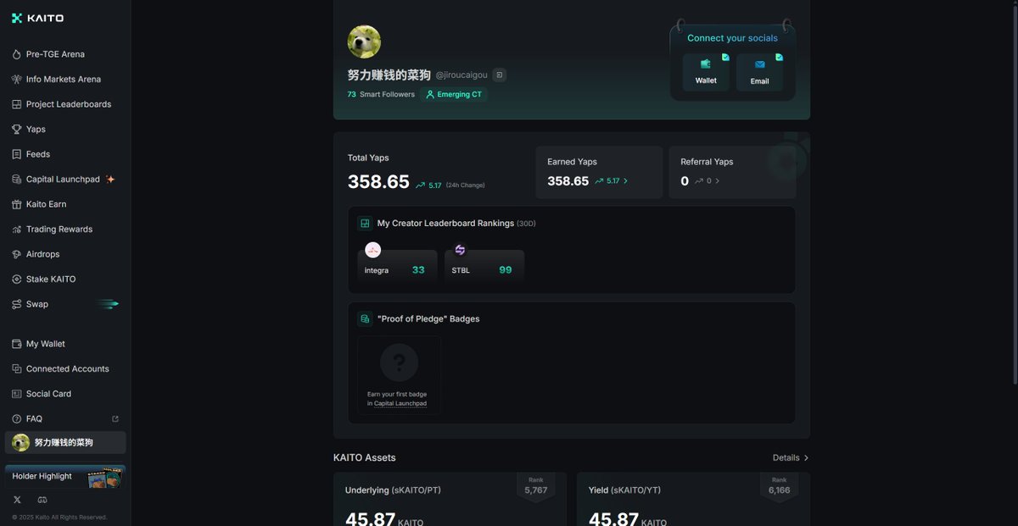This screenshot has height=526, width=1018.
Task: Open Swap icon in sidebar
Action: pos(16,304)
